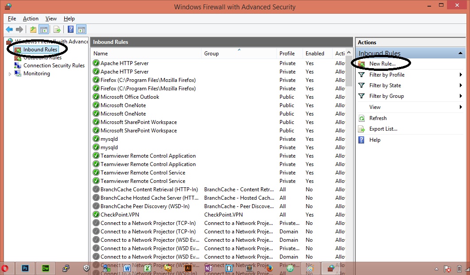Click the Forward arrow in the toolbar
Screen dimensions: 470x275
coord(19,29)
